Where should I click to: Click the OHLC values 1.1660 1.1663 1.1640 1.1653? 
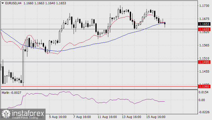(x=45, y=3)
